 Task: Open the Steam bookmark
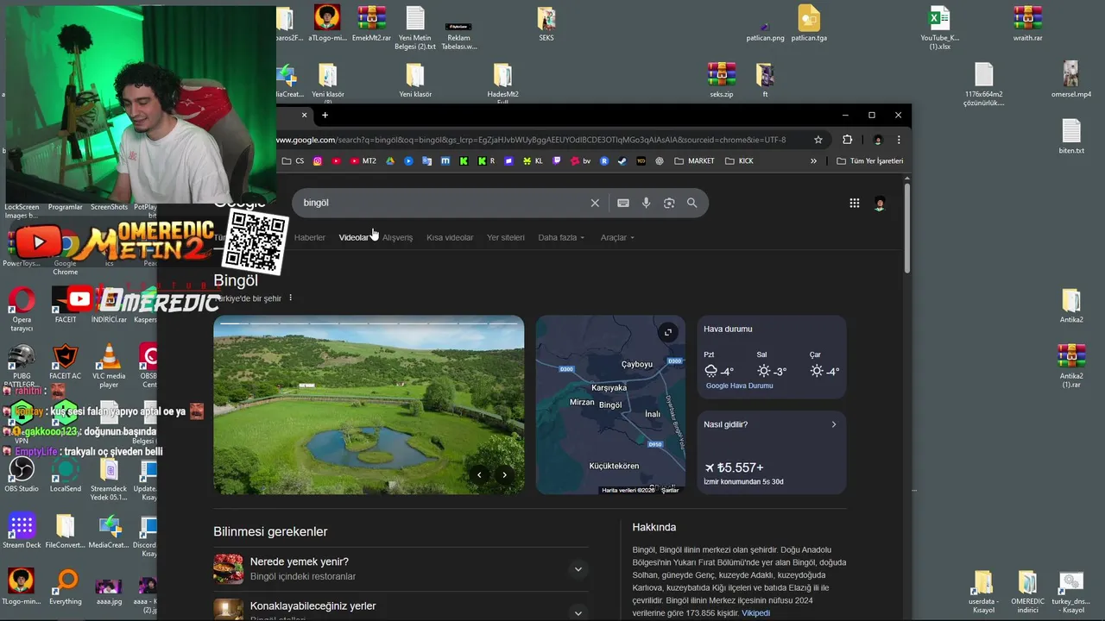click(622, 160)
